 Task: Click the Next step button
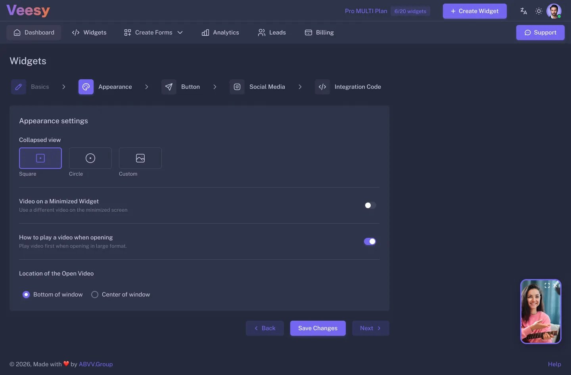click(371, 328)
